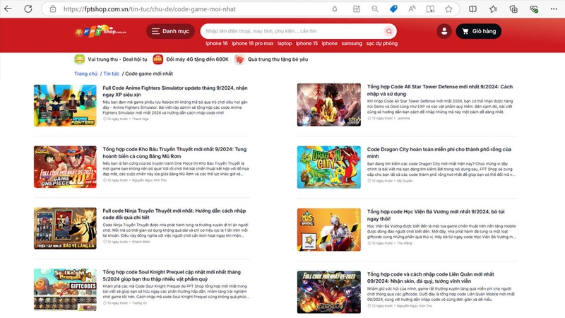Select the laptop search suggestion
Screen dimensions: 565x318
pyautogui.click(x=285, y=43)
